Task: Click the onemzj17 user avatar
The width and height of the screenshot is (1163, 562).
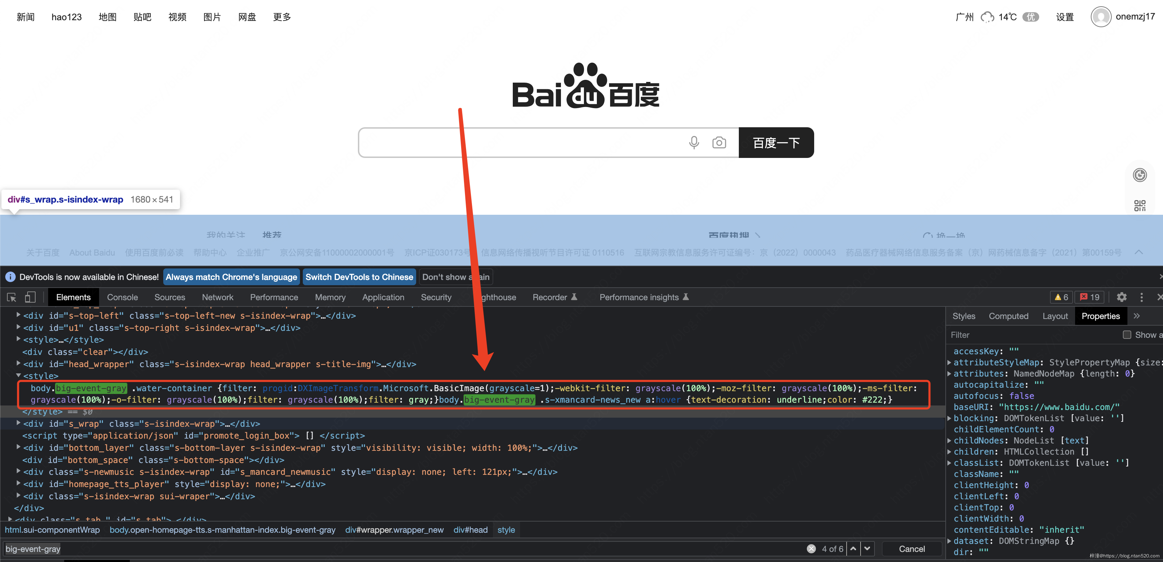Action: (1101, 17)
